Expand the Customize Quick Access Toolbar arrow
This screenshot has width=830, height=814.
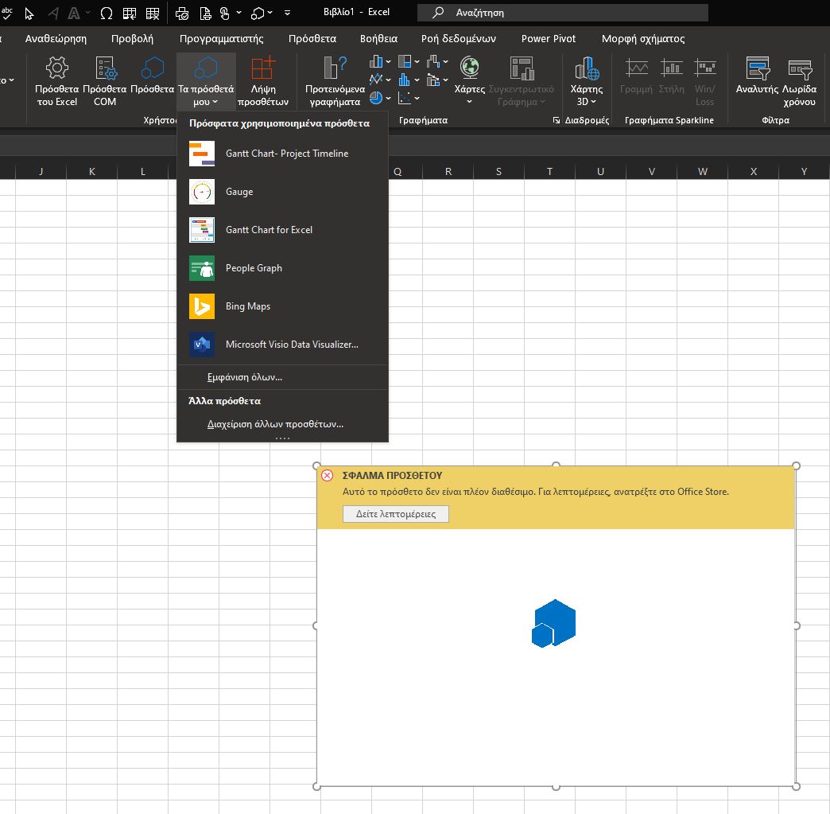coord(288,13)
